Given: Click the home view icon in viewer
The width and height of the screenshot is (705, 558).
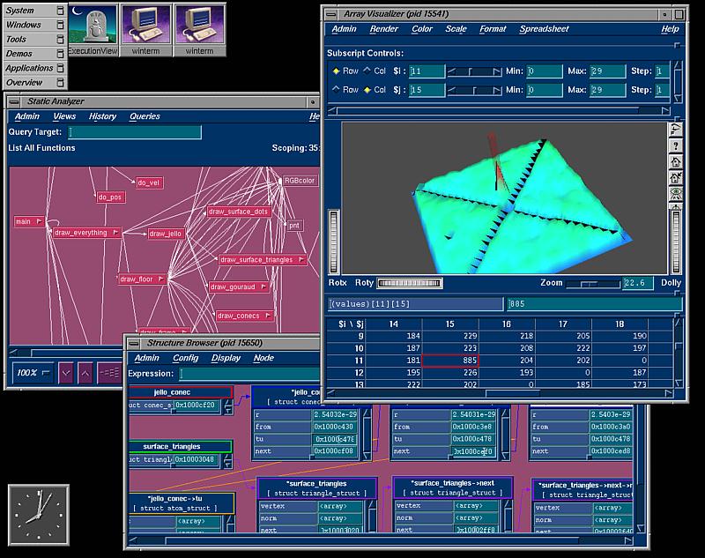Looking at the screenshot, I should 676,162.
